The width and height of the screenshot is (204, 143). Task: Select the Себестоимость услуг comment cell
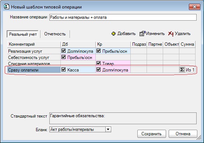click(x=34, y=57)
